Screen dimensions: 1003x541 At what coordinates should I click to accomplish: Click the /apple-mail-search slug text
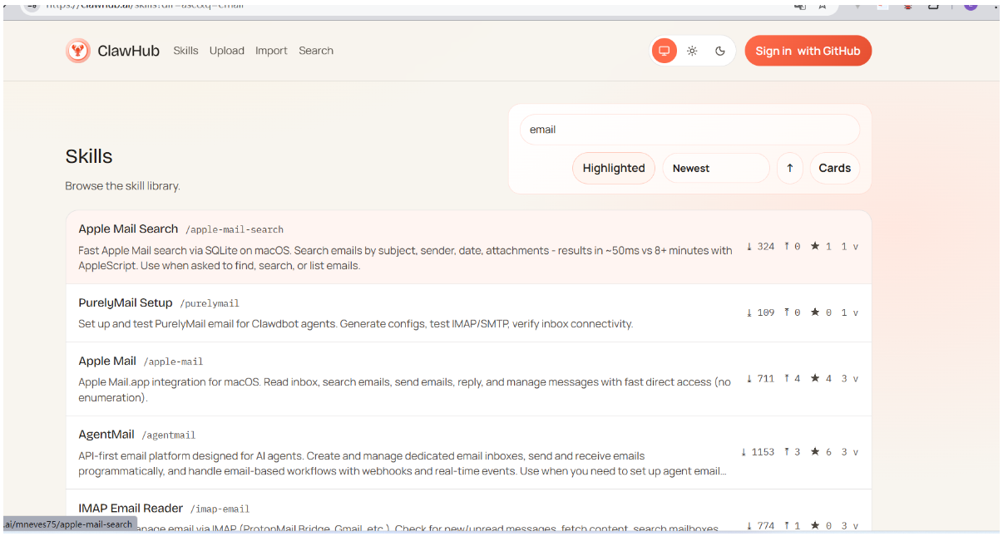(x=235, y=229)
